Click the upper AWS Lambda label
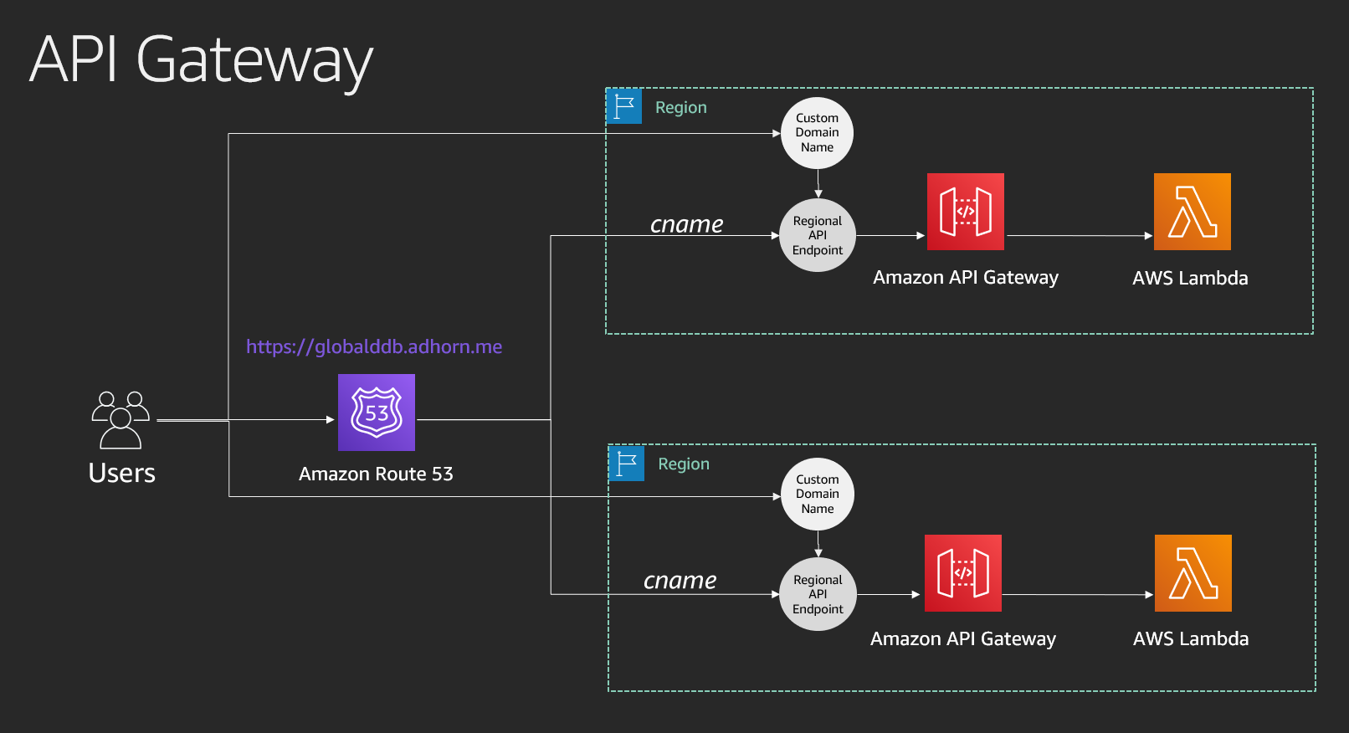1349x733 pixels. 1190,278
